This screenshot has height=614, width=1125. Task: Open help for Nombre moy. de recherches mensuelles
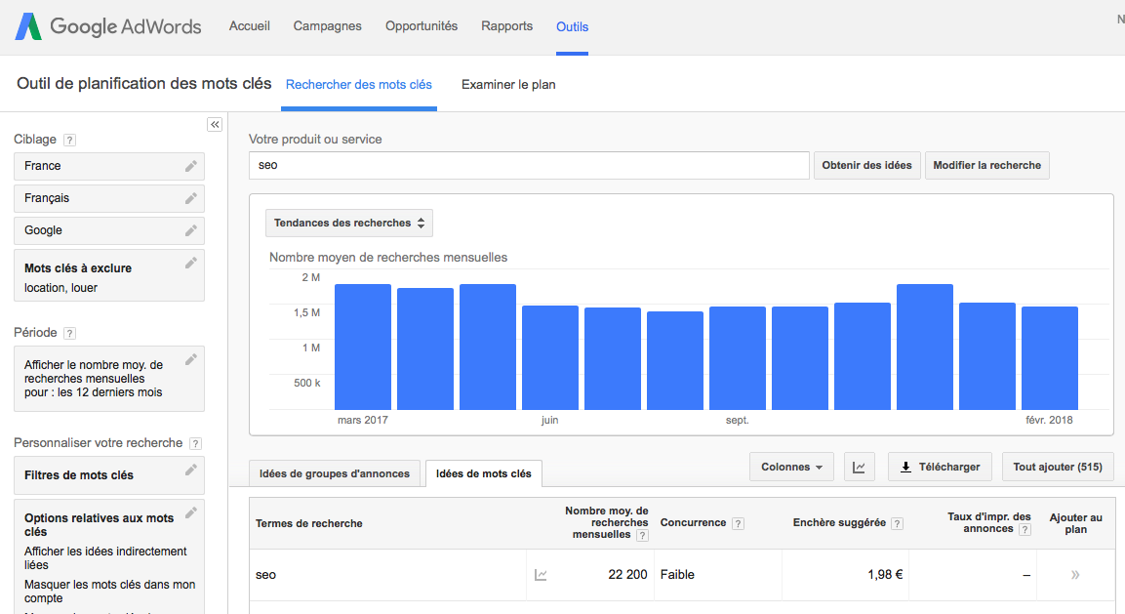point(643,535)
